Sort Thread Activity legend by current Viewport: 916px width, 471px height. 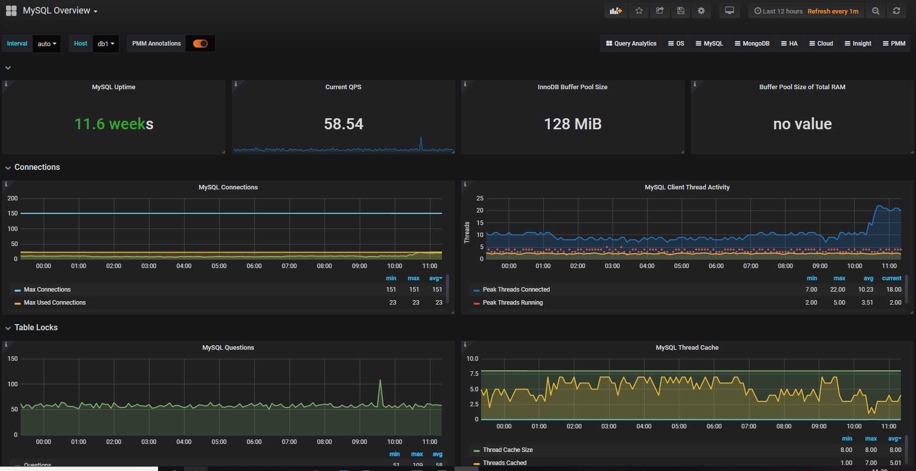coord(891,279)
